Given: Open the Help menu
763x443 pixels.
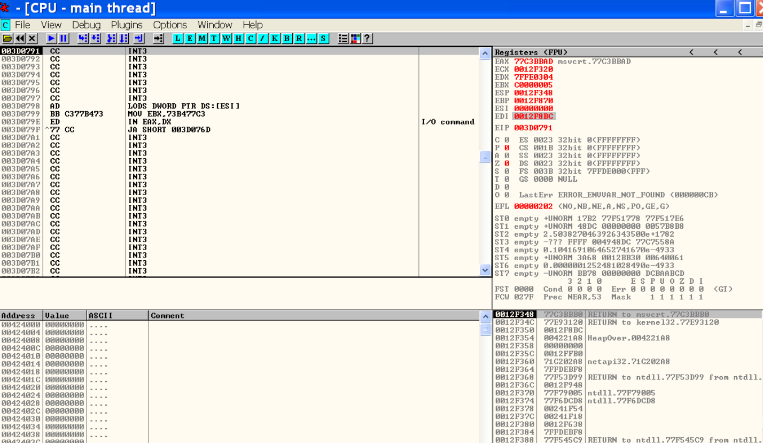Looking at the screenshot, I should point(253,25).
